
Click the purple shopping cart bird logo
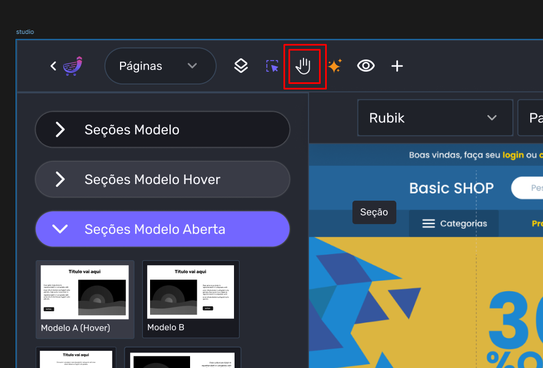(73, 66)
